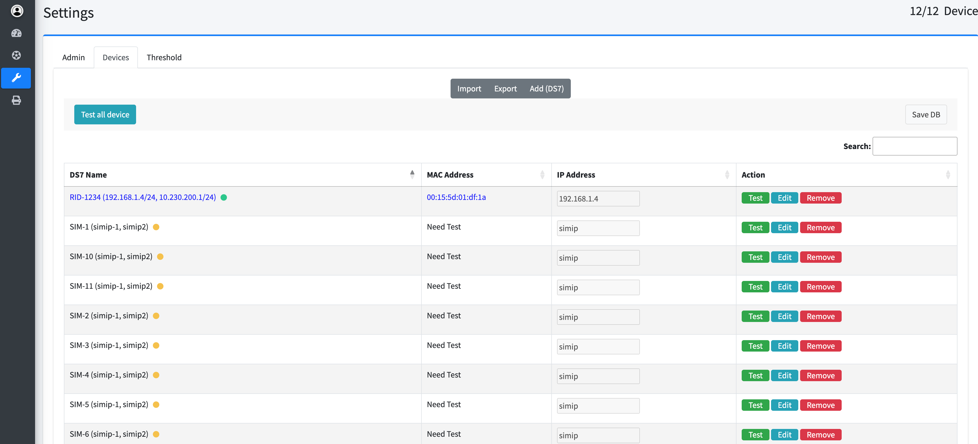The width and height of the screenshot is (978, 444).
Task: Click the IP address field showing 192.168.1.4
Action: 598,198
